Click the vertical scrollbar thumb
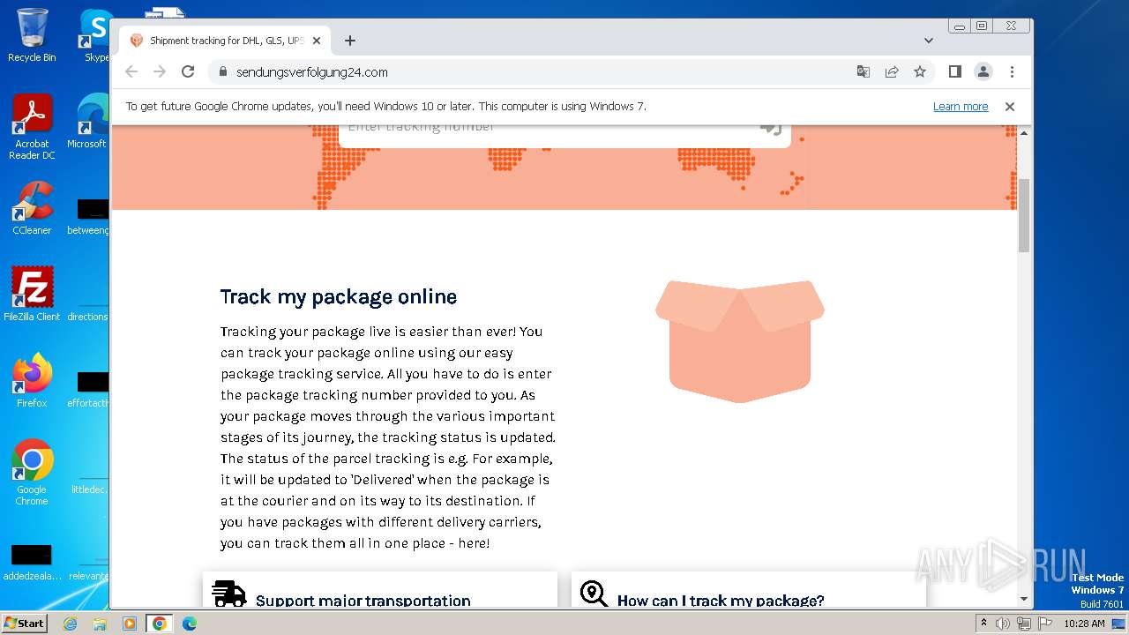Image resolution: width=1129 pixels, height=635 pixels. point(1024,215)
